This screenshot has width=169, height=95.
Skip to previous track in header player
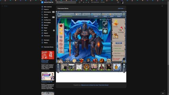83,2
